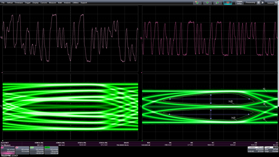Image resolution: width=279 pixels, height=157 pixels.
Task: Select the second pink trace descriptor box
Action: point(22,150)
